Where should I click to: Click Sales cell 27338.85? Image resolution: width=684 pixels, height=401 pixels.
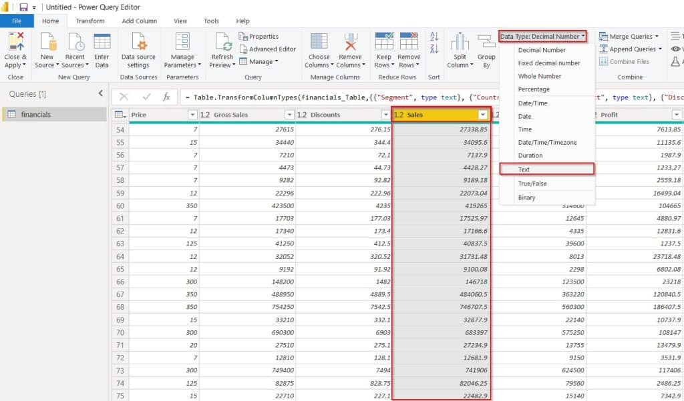[442, 129]
